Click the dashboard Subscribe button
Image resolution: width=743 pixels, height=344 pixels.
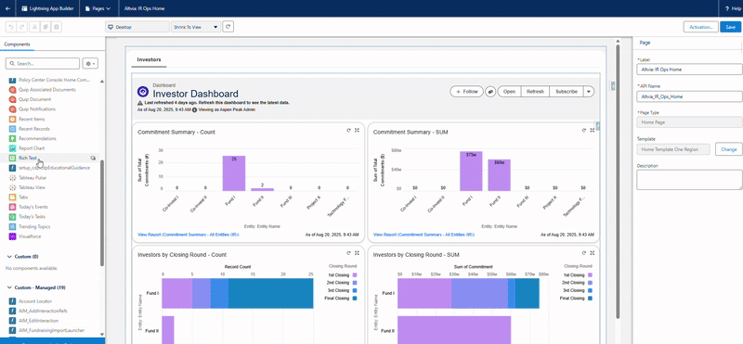(x=567, y=91)
